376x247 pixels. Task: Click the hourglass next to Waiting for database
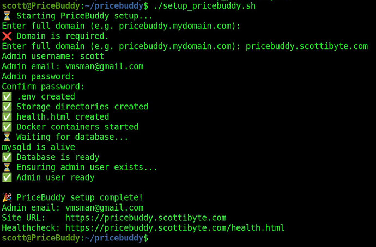click(x=7, y=137)
